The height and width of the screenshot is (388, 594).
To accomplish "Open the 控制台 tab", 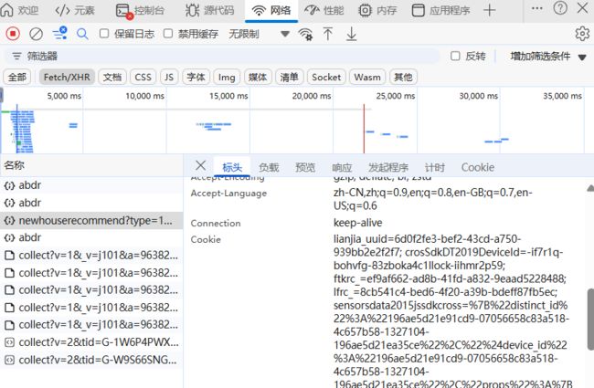I will pos(140,10).
